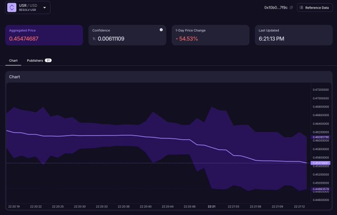
Task: Open the Reference Data panel
Action: (x=315, y=8)
